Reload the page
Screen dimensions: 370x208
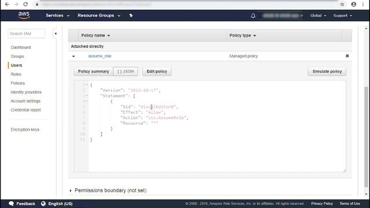click(25, 4)
